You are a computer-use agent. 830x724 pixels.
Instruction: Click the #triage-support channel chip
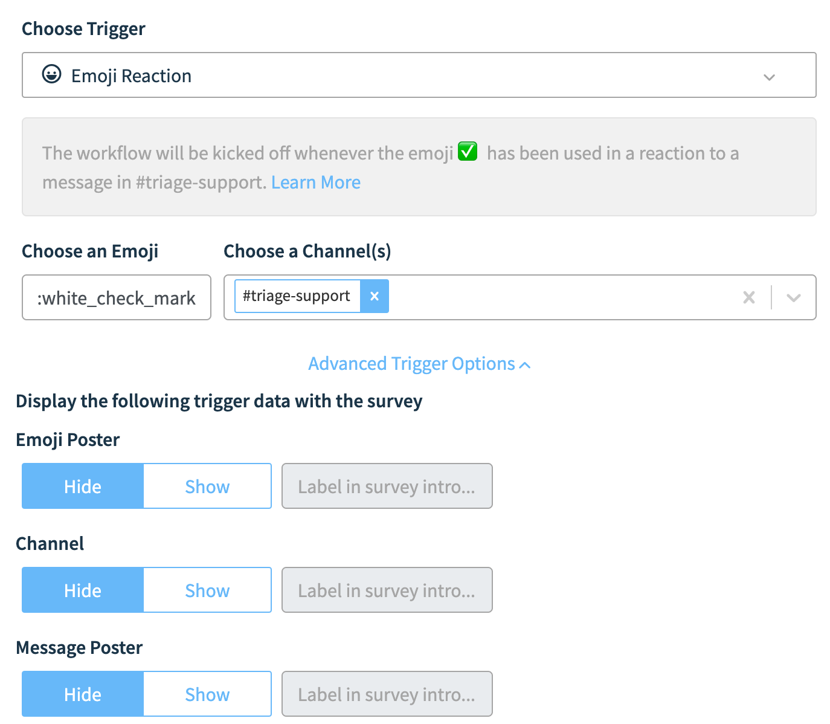pyautogui.click(x=297, y=296)
